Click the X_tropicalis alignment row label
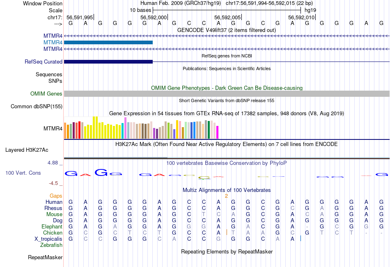The width and height of the screenshot is (390, 267). 48,239
